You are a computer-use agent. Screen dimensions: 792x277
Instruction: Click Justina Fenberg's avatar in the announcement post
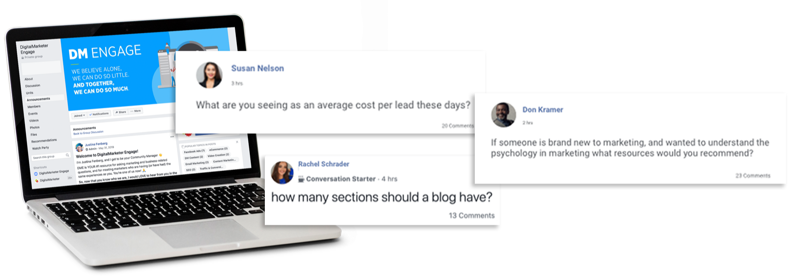79,148
